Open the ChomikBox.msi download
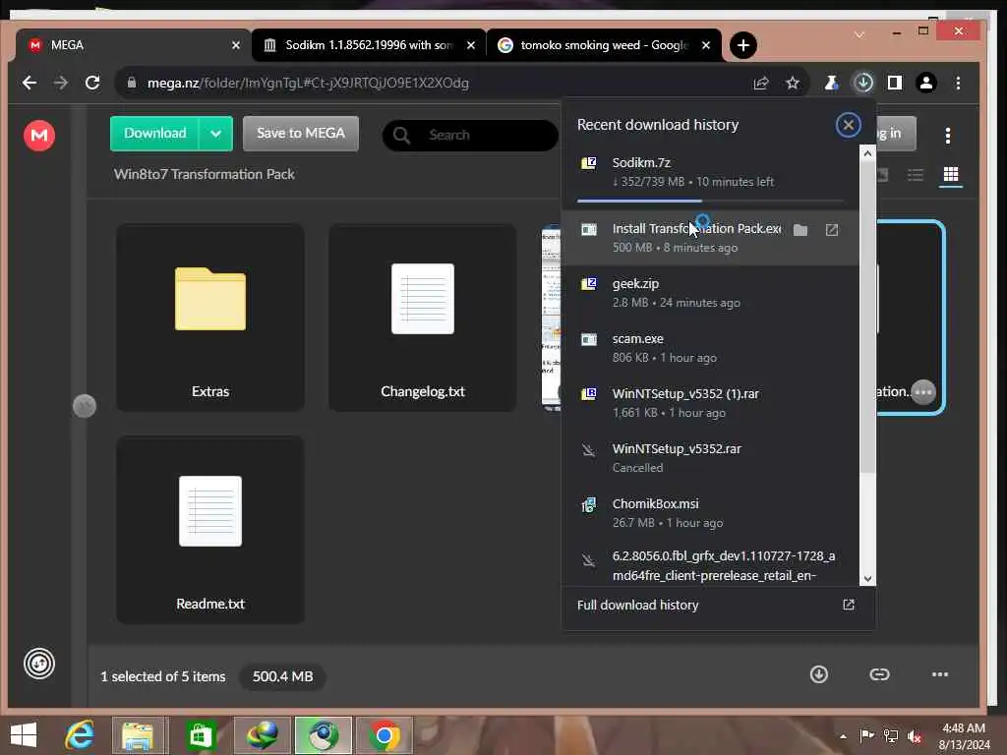1007x755 pixels. [x=710, y=513]
